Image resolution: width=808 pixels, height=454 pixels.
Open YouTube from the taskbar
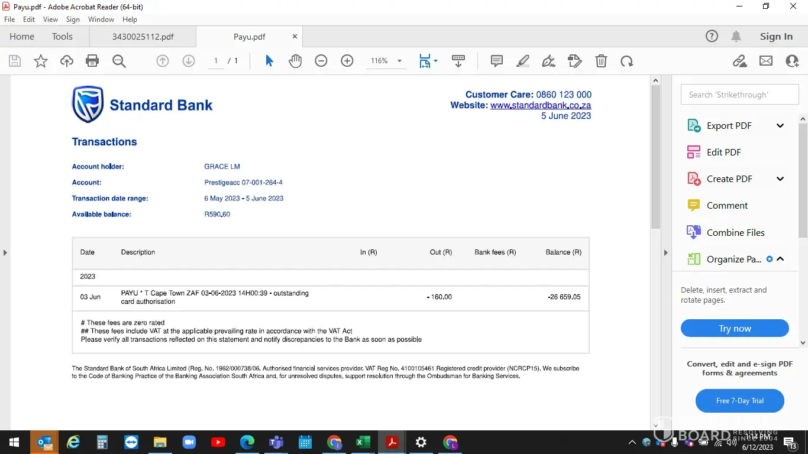point(218,442)
